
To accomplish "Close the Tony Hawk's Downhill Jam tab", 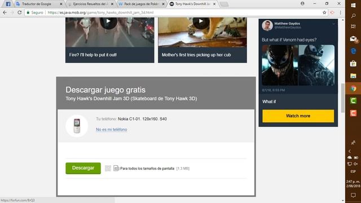I will (214, 4).
